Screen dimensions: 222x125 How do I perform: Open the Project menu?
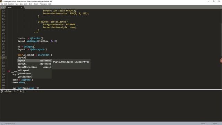pyautogui.click(x=36, y=4)
